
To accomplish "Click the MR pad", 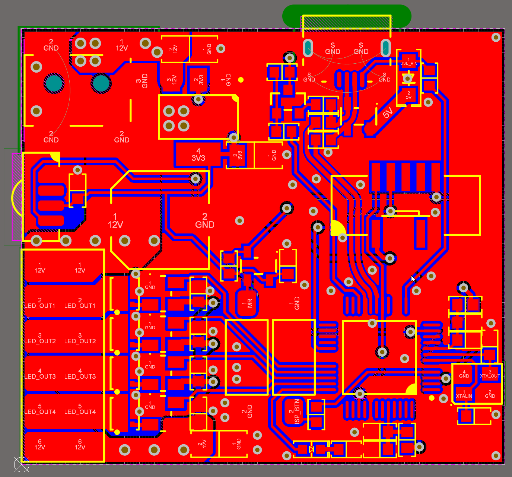I will click(247, 303).
